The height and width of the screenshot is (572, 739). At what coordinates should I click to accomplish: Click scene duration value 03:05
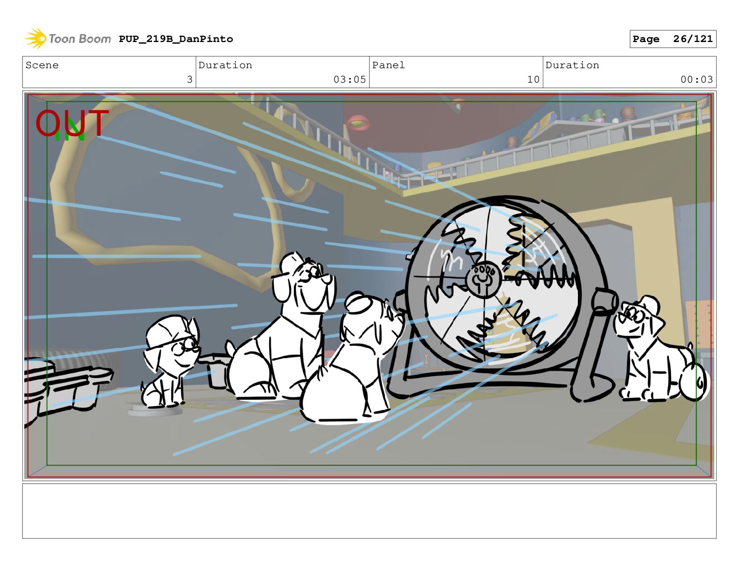tap(349, 79)
